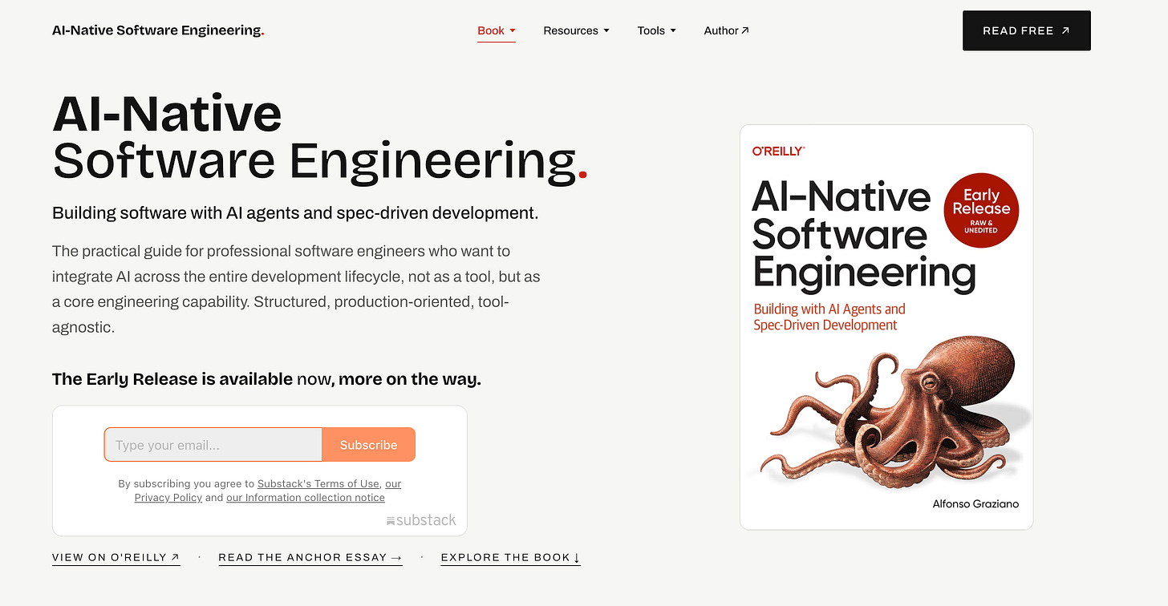Click the orange Subscribe button

point(368,445)
